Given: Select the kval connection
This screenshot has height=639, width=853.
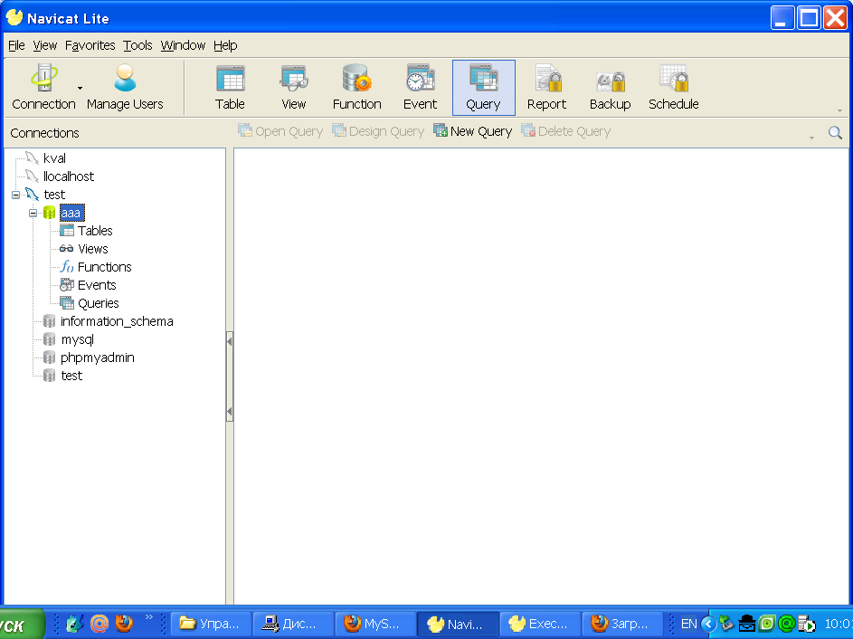Looking at the screenshot, I should (54, 158).
